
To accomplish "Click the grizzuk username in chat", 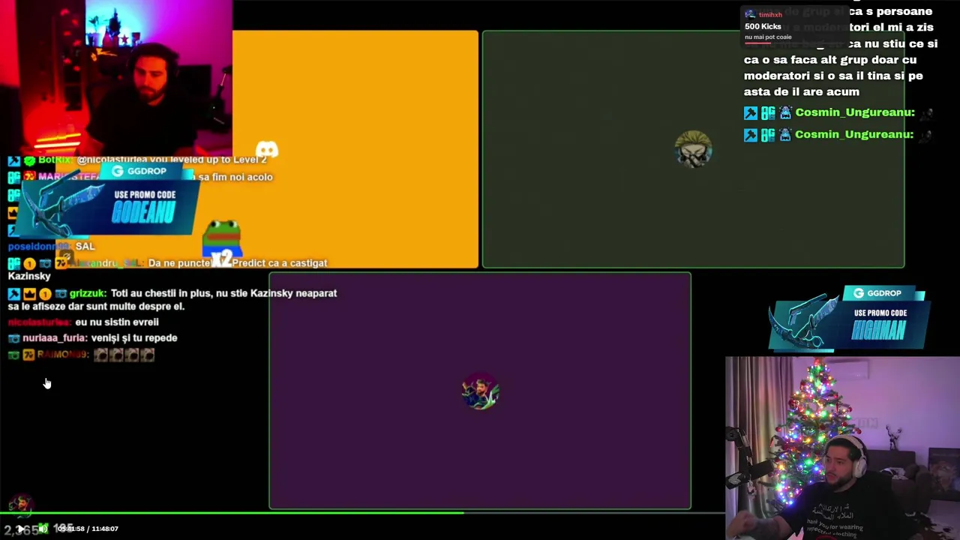I will [x=87, y=293].
